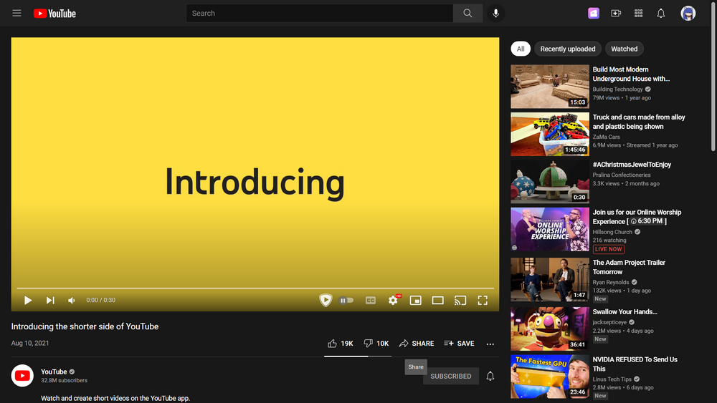Click the Building Technology channel name
717x403 pixels.
tap(618, 89)
